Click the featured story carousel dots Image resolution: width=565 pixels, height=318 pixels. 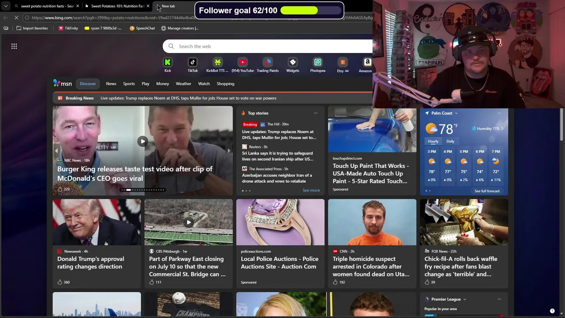[x=143, y=190]
